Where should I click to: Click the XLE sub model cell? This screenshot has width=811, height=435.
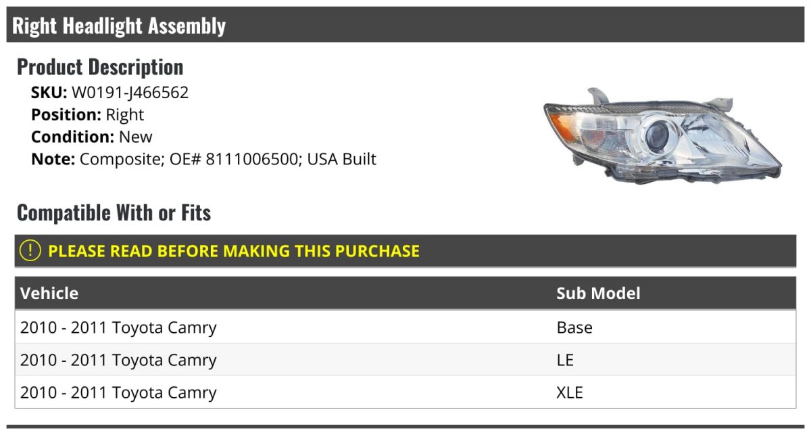(570, 392)
